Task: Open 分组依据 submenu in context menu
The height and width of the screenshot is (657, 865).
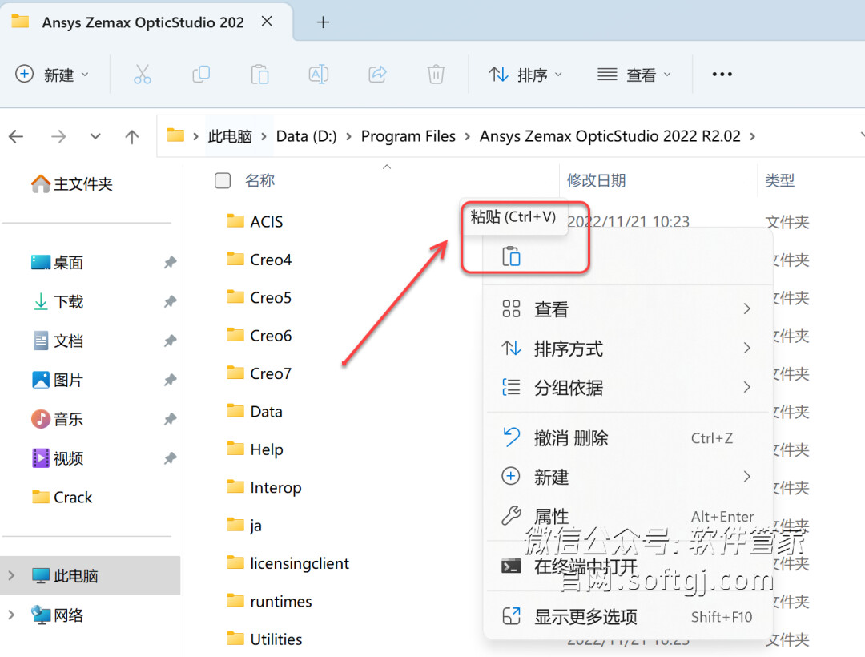Action: [626, 387]
